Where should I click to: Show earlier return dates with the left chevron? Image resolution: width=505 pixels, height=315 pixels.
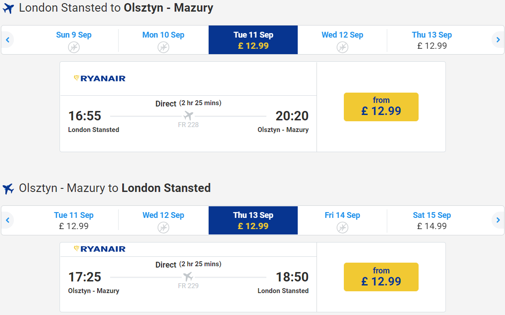point(8,221)
